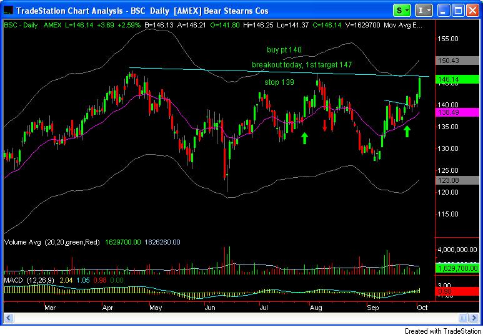483x335 pixels.
Task: Click 'breakout today, 1st target 147' annotation
Action: click(x=302, y=65)
